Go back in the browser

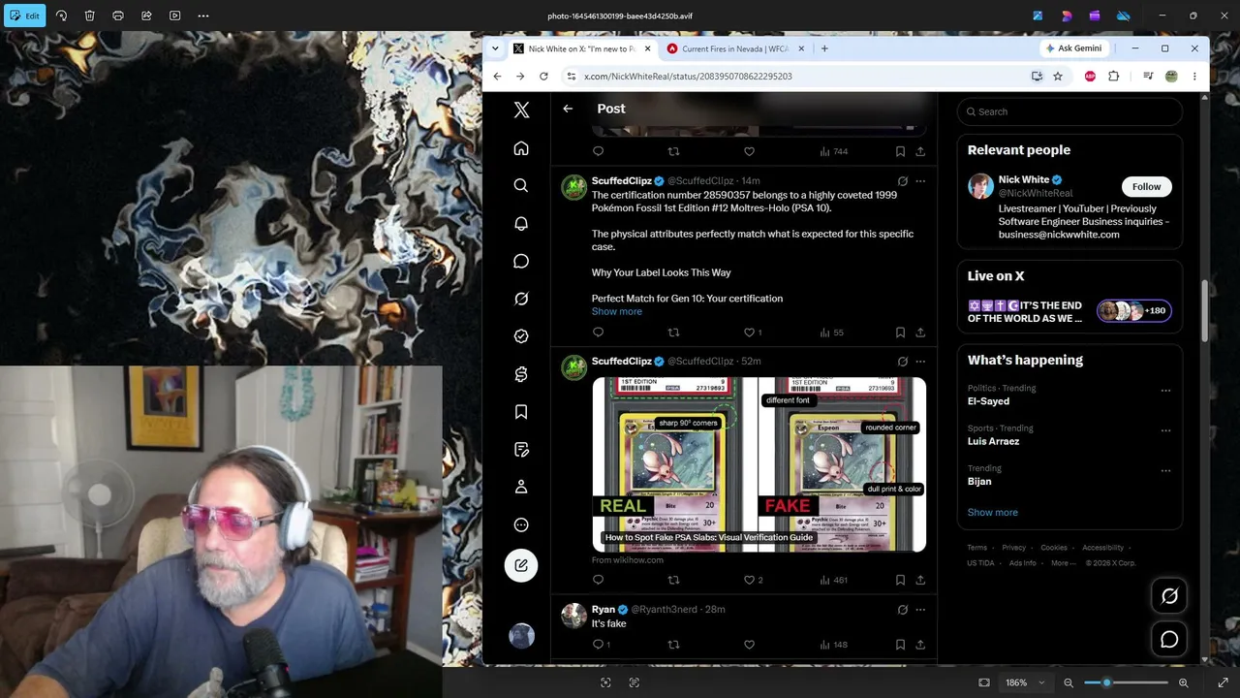[x=497, y=77]
